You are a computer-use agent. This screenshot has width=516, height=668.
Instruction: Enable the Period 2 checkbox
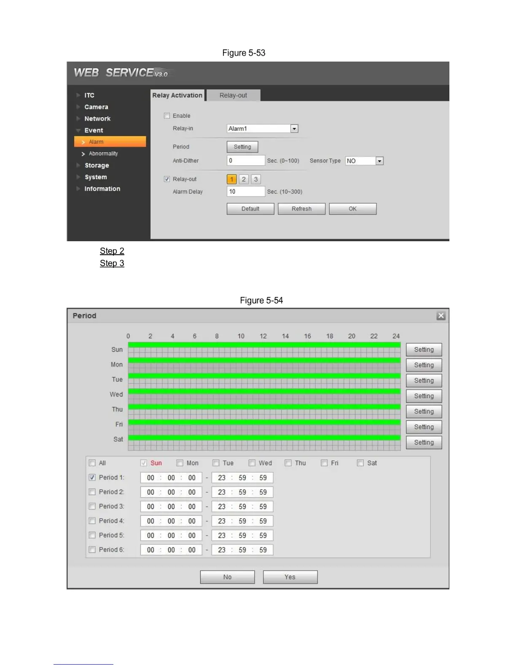pos(92,492)
